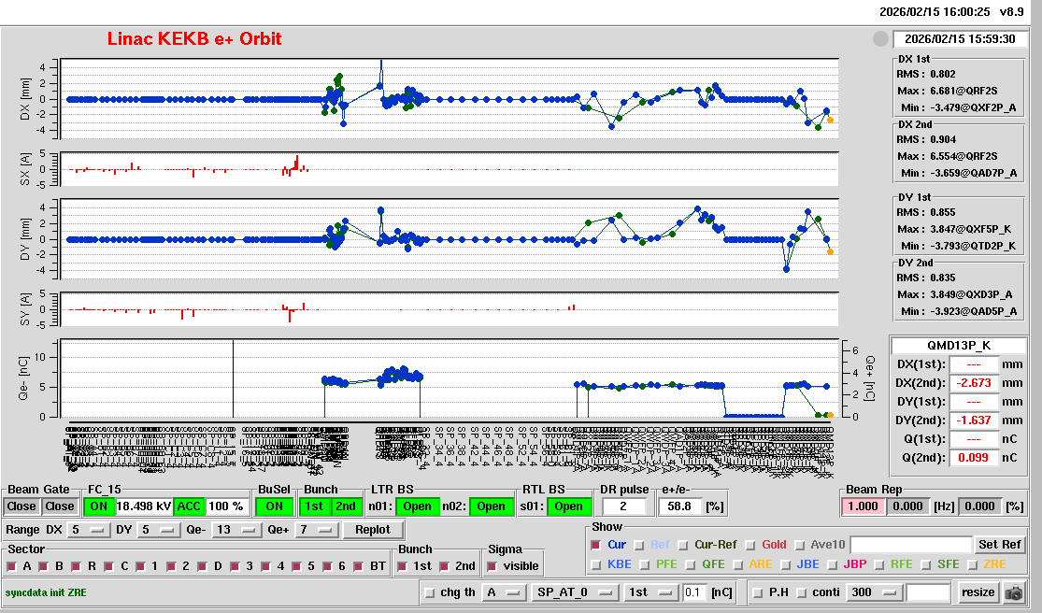This screenshot has width=1042, height=613.
Task: Enable the Gold show checkbox
Action: click(x=750, y=545)
